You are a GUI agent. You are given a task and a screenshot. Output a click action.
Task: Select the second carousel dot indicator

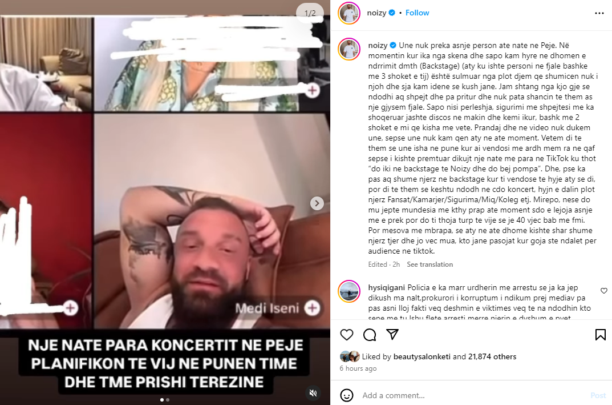(x=168, y=399)
